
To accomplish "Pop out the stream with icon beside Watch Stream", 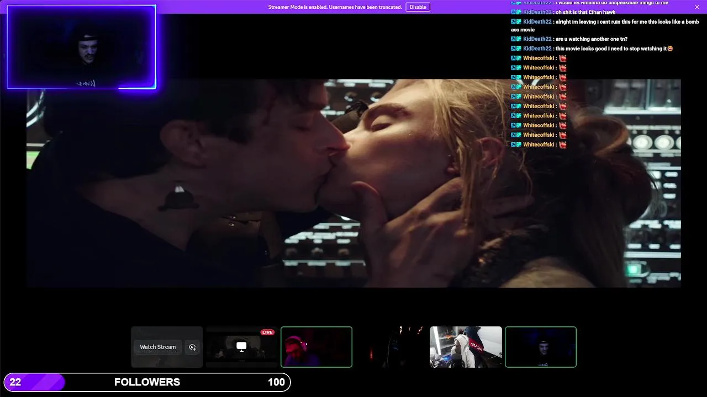I will point(192,347).
